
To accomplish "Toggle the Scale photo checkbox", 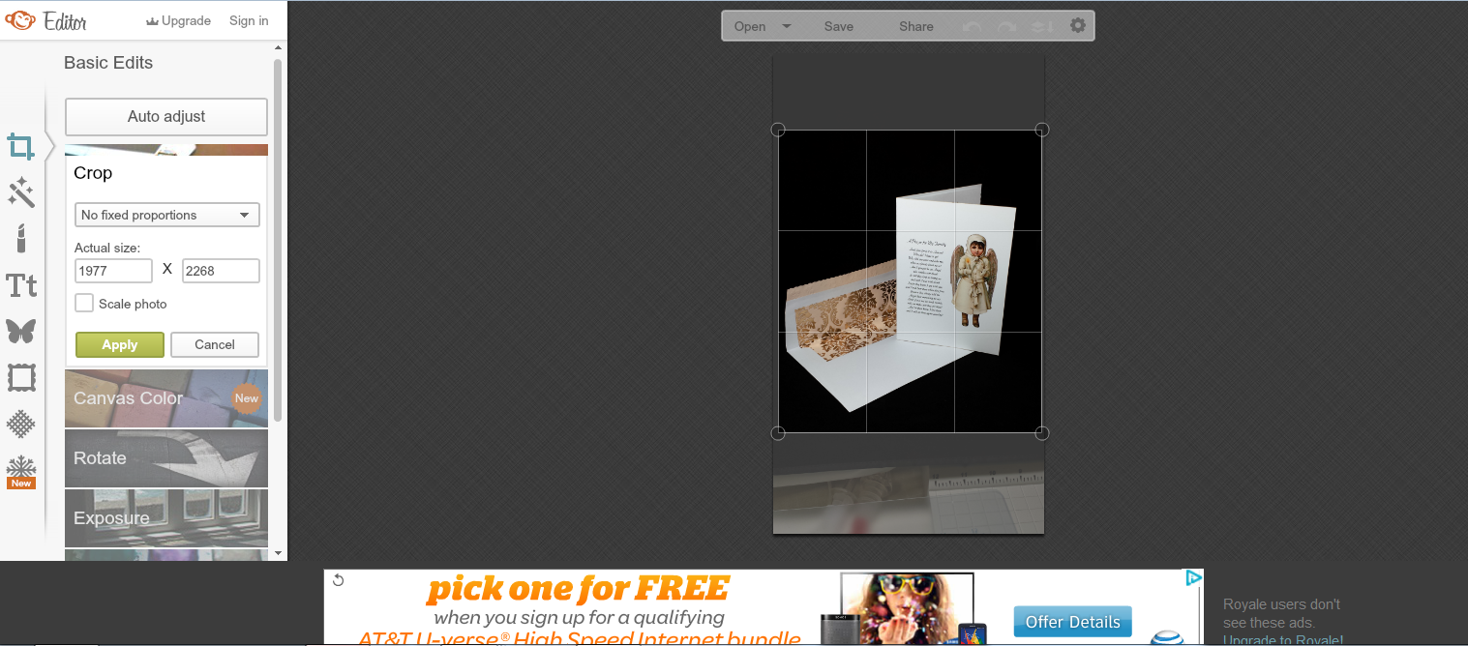I will click(84, 303).
